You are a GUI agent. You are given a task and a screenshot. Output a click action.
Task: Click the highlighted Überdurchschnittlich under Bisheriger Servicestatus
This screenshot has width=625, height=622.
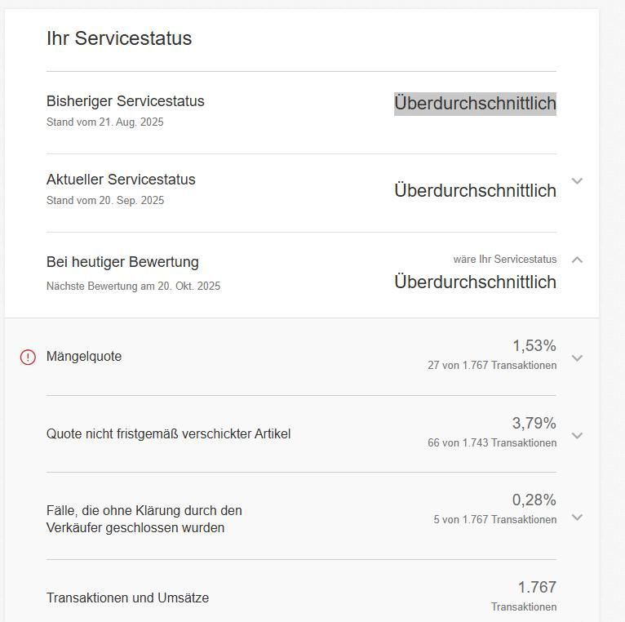click(475, 104)
